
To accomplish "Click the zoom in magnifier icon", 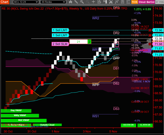I will coord(82,2).
